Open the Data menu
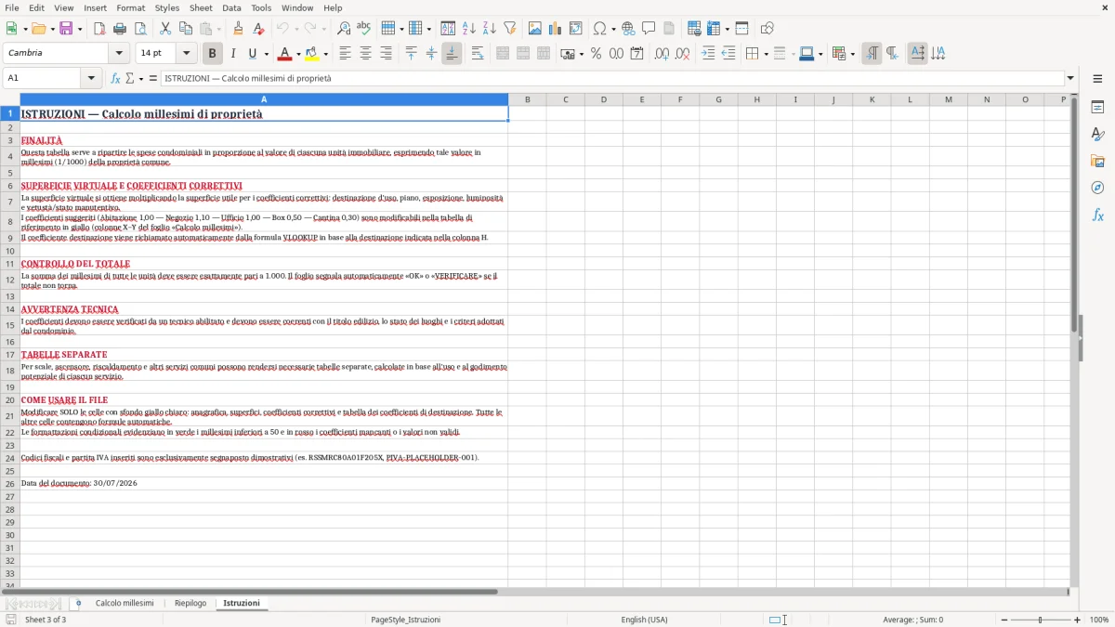 pyautogui.click(x=231, y=7)
